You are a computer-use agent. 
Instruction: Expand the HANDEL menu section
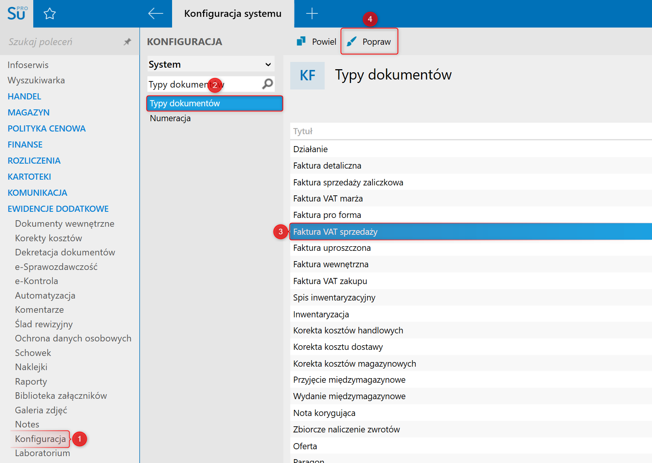[x=24, y=96]
